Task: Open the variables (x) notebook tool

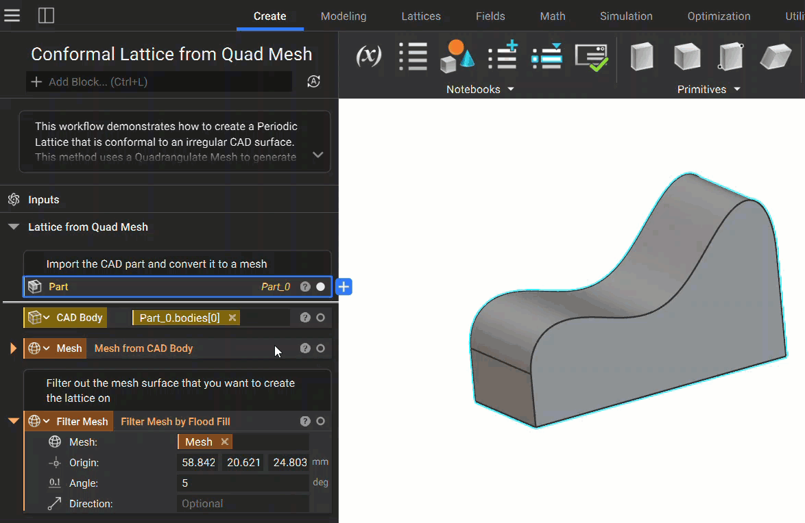Action: click(x=369, y=56)
